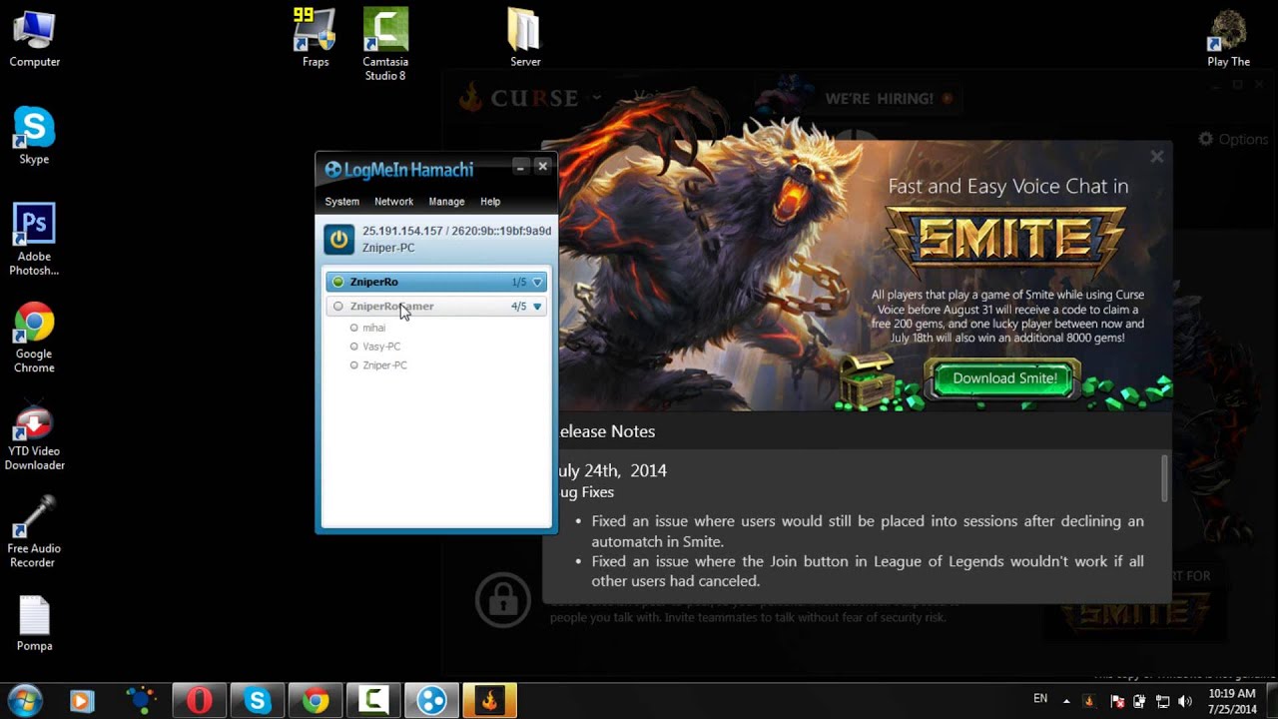This screenshot has height=719, width=1278.
Task: Switch to Hamachi taskbar button
Action: coord(431,701)
